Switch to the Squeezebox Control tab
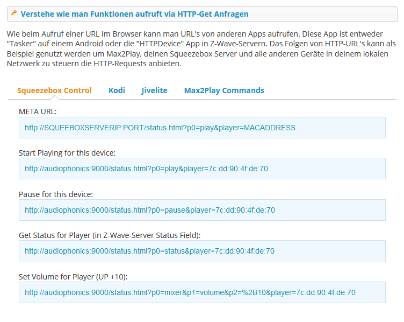This screenshot has height=322, width=404. 54,90
